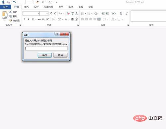The height and width of the screenshot is (129, 166).
Task: Open the Clipboard pane launcher
Action: [20, 25]
